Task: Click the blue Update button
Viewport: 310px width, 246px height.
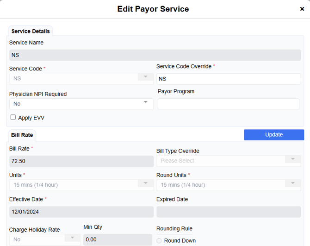Action: (274, 135)
